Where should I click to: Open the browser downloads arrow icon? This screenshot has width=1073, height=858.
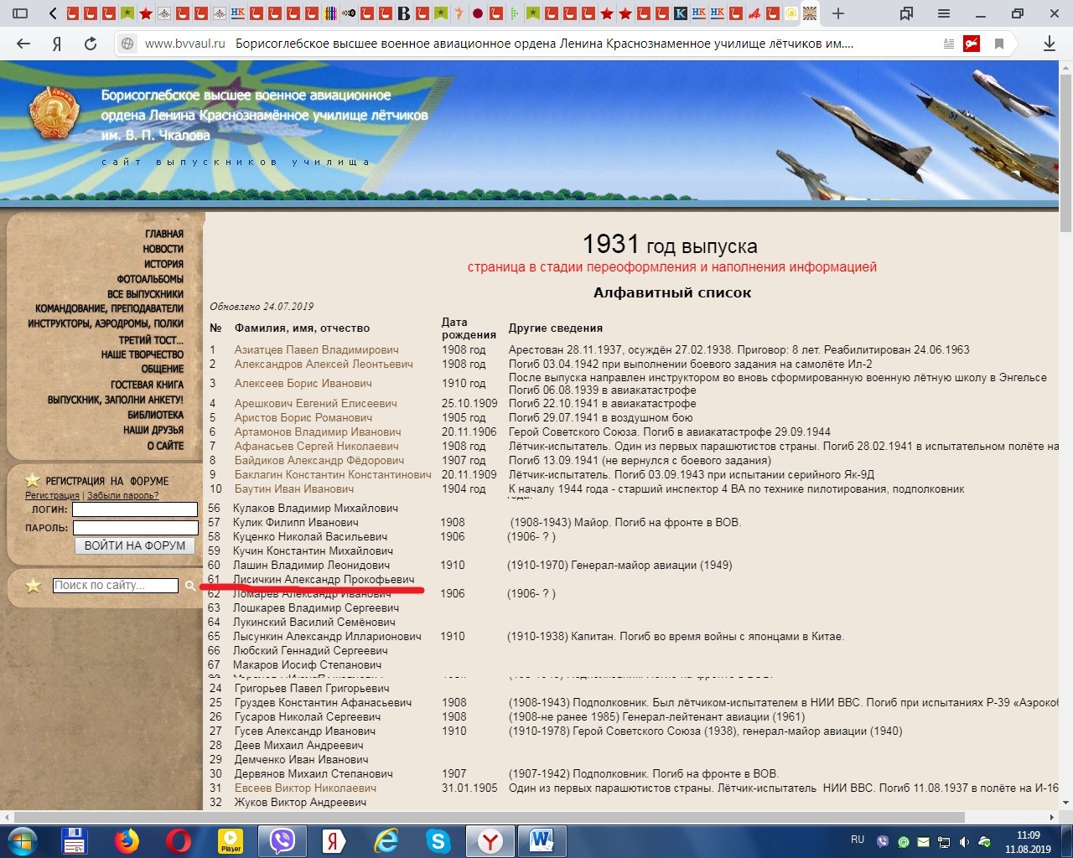click(x=1049, y=44)
